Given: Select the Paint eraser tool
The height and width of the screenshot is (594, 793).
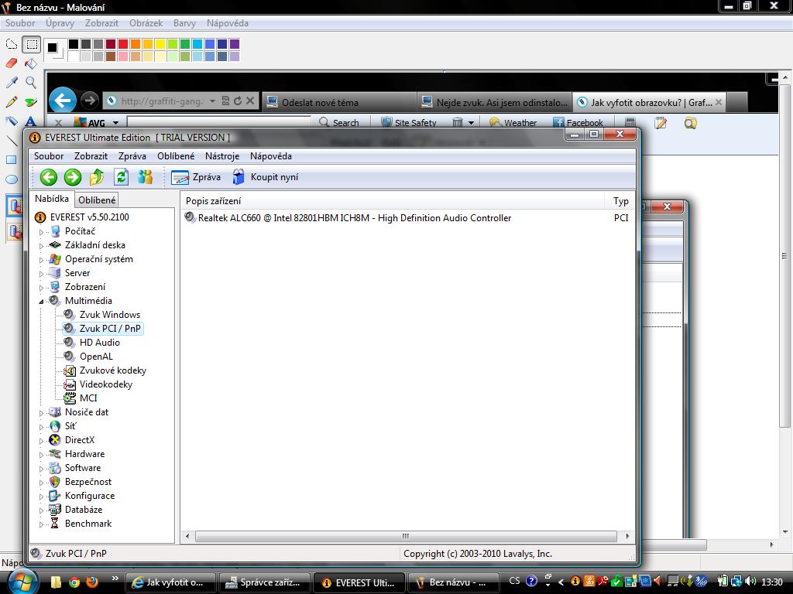Looking at the screenshot, I should 11,63.
